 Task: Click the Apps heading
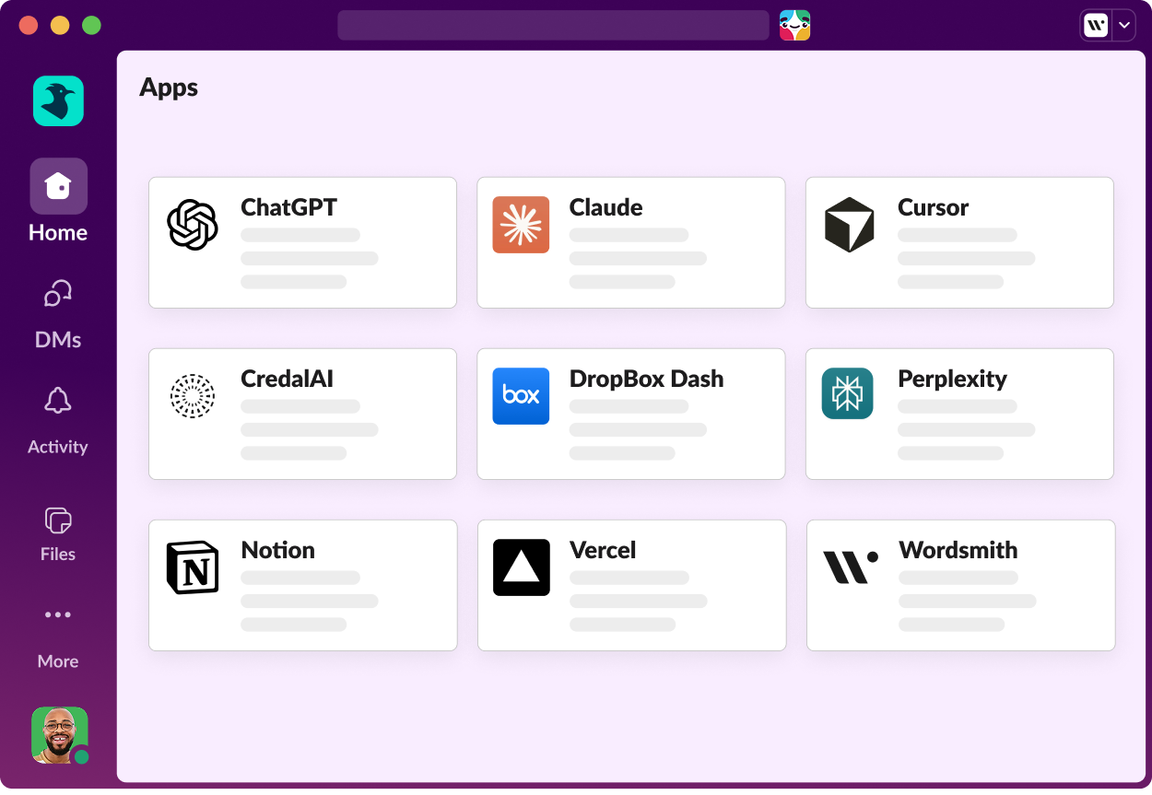tap(169, 88)
